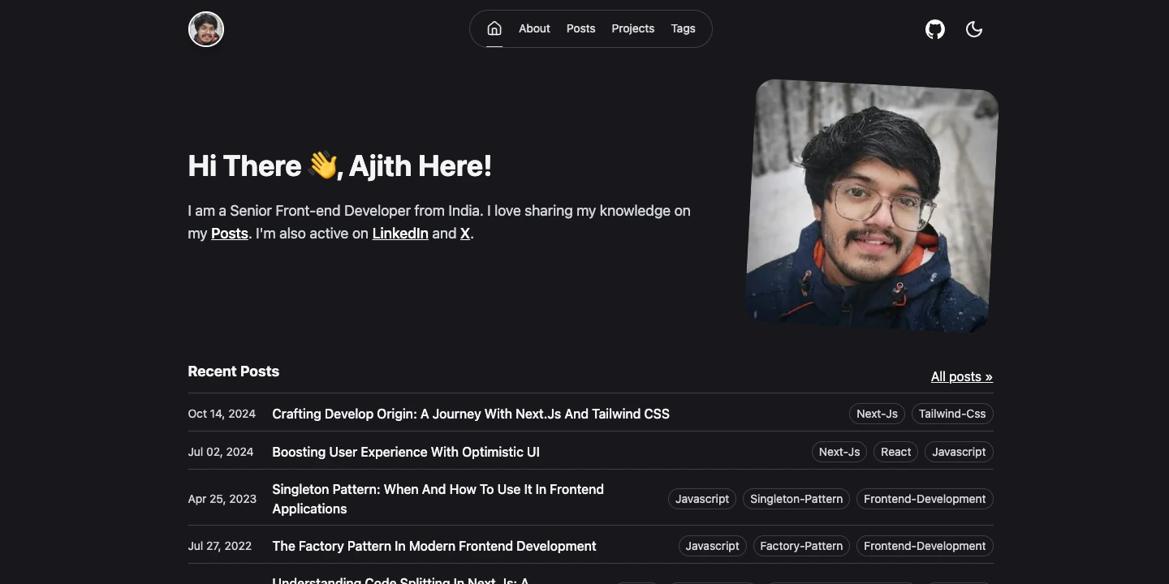The width and height of the screenshot is (1169, 584).
Task: Open the GitHub profile icon
Action: (x=935, y=29)
